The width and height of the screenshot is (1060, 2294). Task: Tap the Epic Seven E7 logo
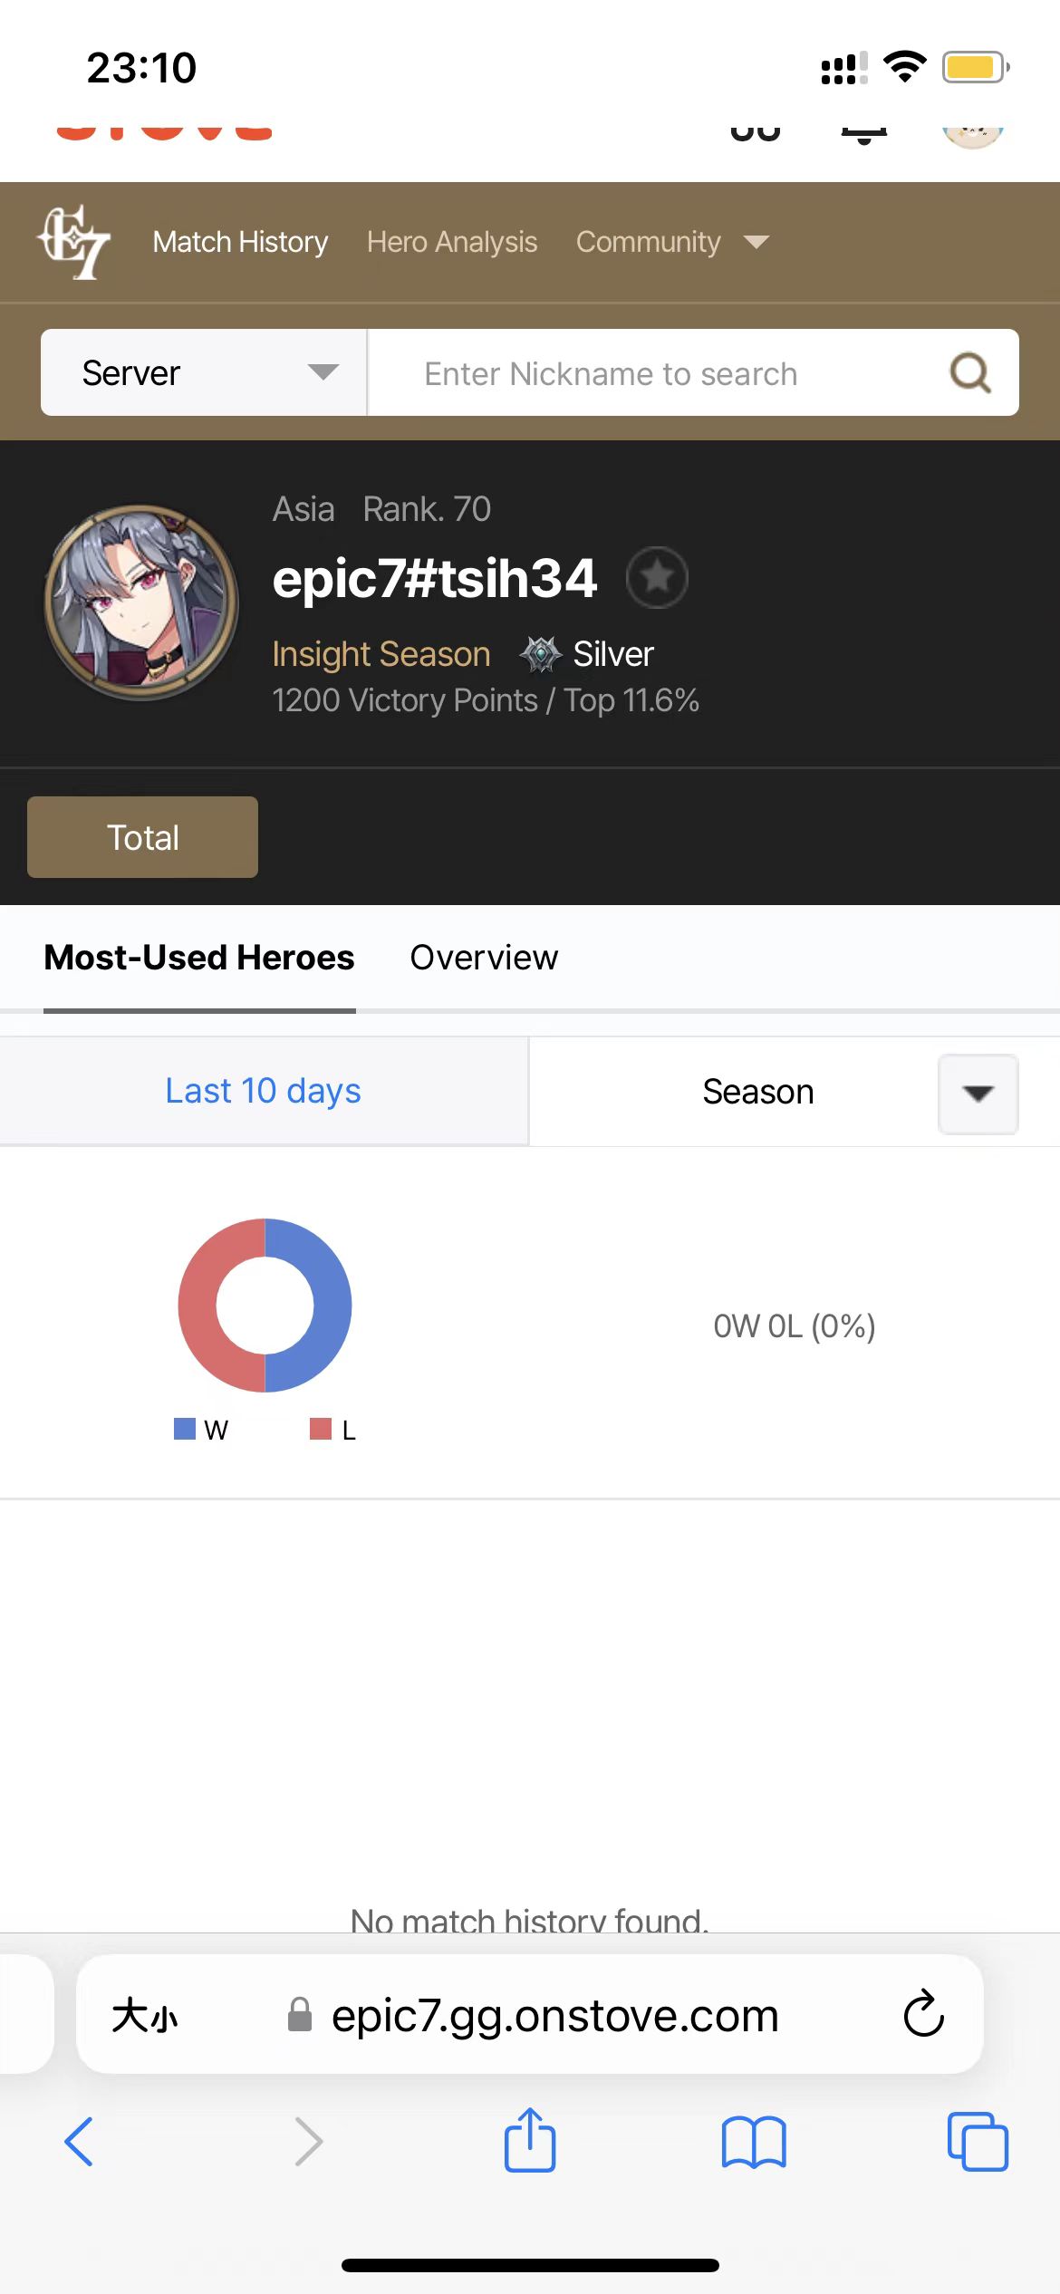pyautogui.click(x=74, y=242)
